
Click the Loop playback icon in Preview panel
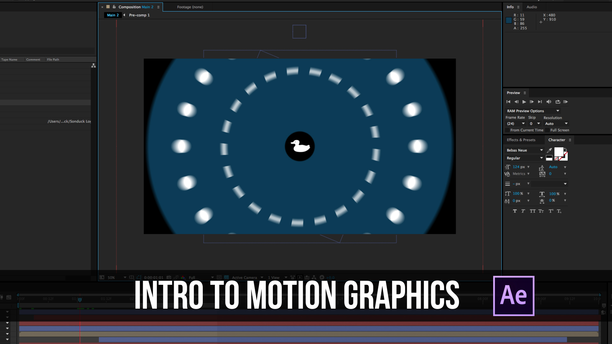coord(558,102)
